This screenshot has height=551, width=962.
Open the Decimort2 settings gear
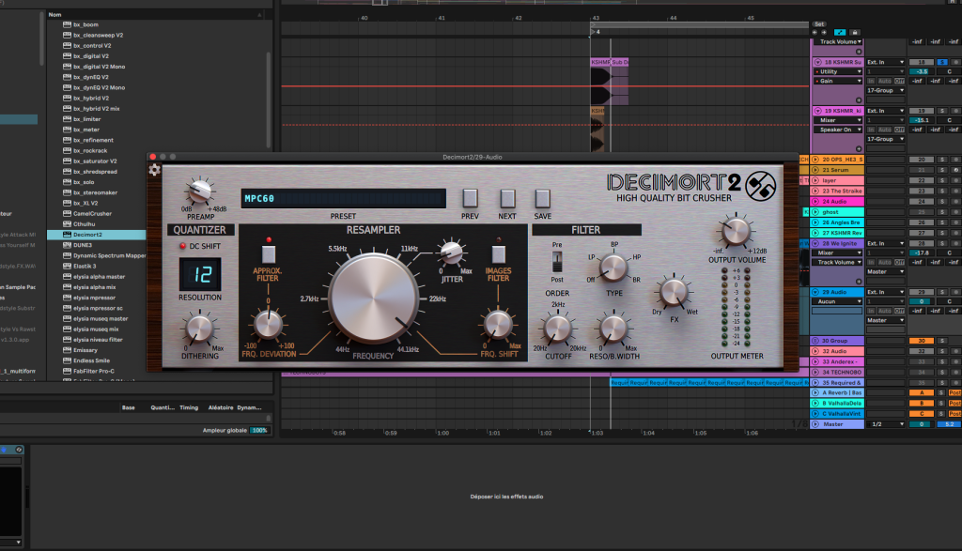click(x=154, y=170)
